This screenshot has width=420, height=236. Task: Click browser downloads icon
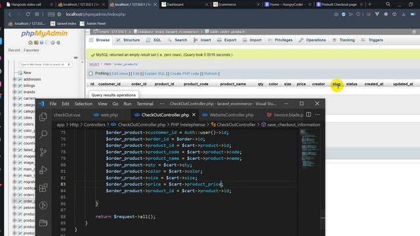coord(404,14)
